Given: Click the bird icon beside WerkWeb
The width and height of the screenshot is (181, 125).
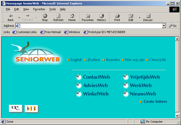Looking at the screenshot, I should tap(125, 85).
